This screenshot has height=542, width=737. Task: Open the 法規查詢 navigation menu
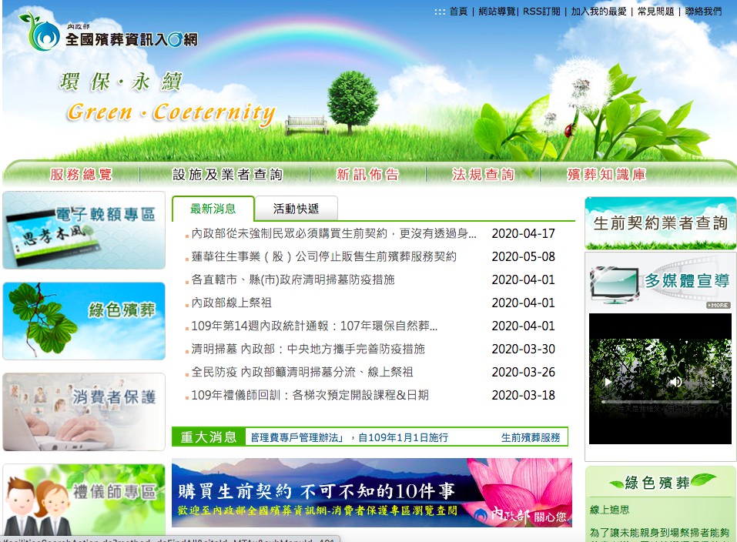pyautogui.click(x=483, y=175)
